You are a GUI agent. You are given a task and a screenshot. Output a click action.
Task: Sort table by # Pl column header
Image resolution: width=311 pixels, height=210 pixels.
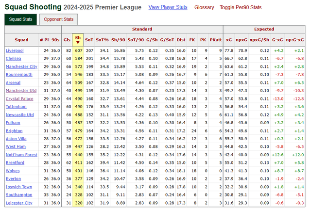(x=44, y=40)
